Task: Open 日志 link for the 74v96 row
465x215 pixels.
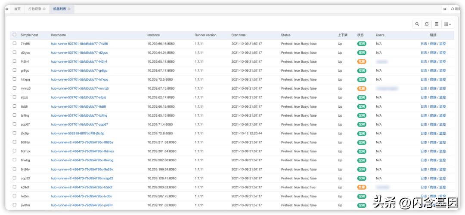Action: pos(424,44)
